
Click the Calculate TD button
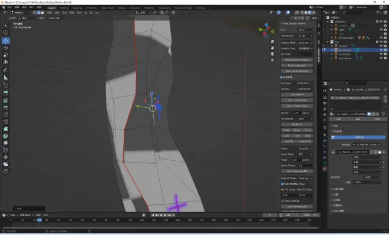297,95
